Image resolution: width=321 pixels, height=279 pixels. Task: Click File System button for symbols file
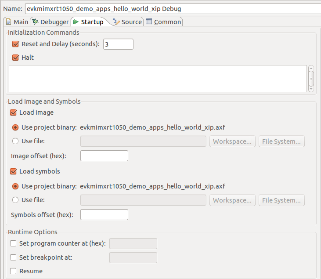pyautogui.click(x=281, y=200)
